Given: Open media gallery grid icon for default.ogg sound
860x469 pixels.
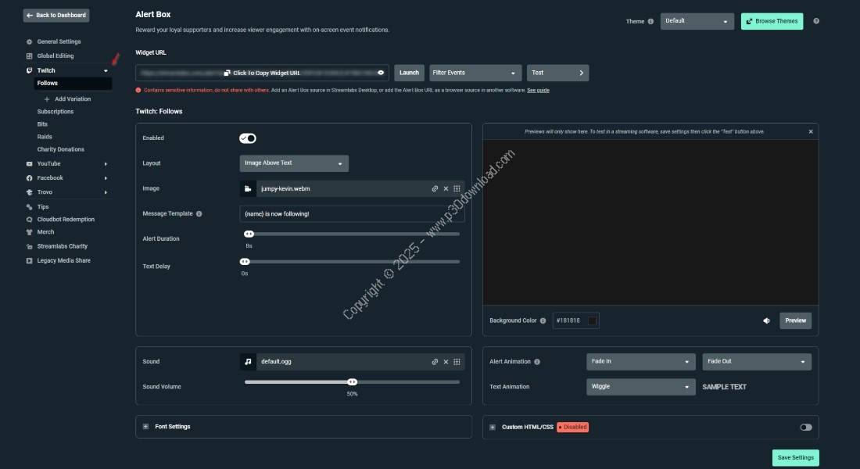Looking at the screenshot, I should point(457,362).
